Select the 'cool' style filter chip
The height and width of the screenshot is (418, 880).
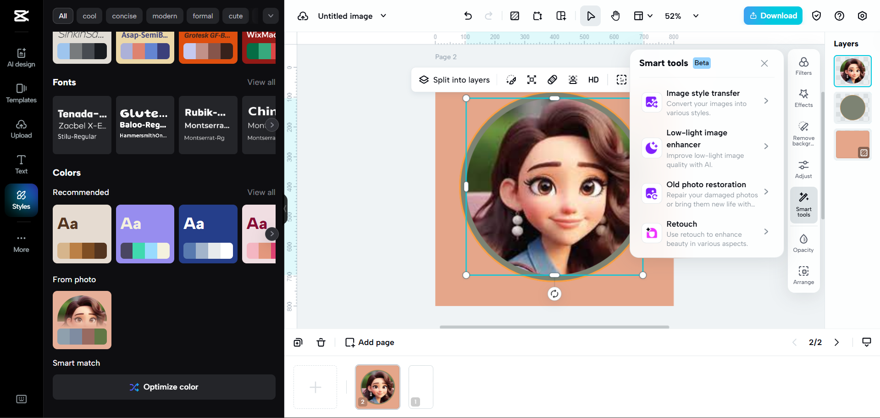click(x=89, y=16)
